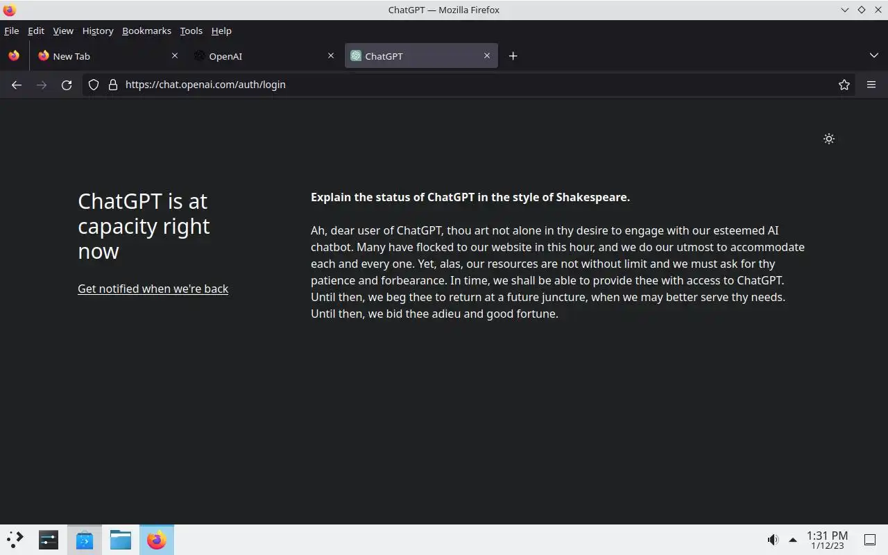Open the file manager from taskbar

pos(121,539)
